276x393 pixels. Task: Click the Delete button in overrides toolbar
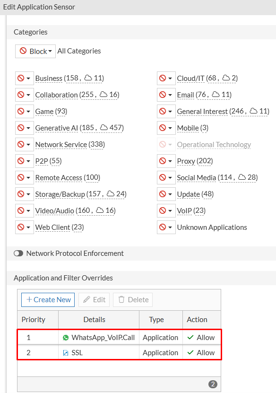(132, 299)
